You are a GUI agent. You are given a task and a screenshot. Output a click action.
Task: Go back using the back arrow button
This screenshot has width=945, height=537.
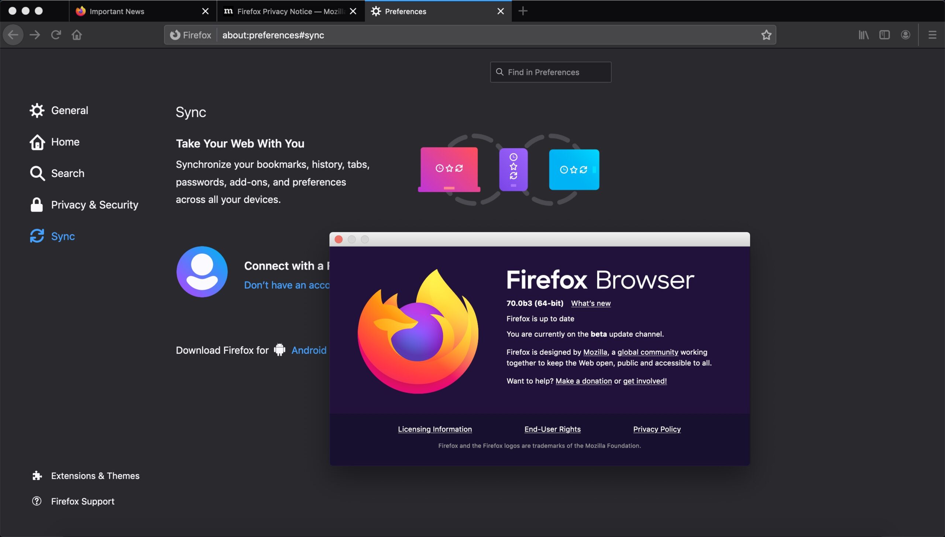13,35
